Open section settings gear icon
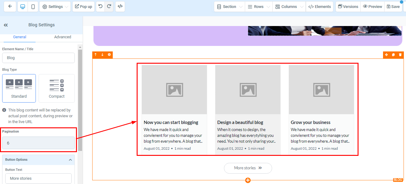 point(109,55)
